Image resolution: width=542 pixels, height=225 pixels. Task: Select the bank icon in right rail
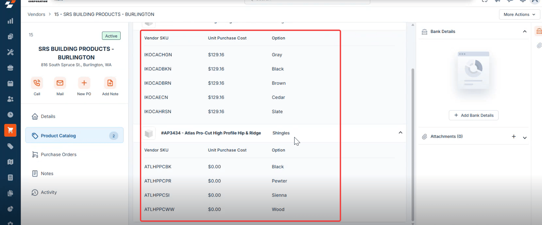pos(538,31)
